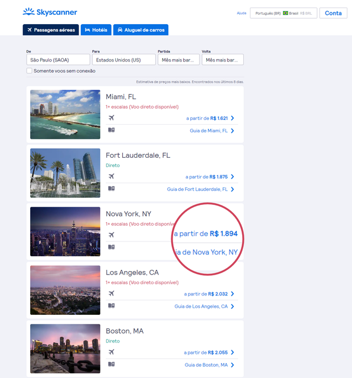Click the guidebook icon in the Boston card
This screenshot has height=378, width=352.
(x=111, y=364)
